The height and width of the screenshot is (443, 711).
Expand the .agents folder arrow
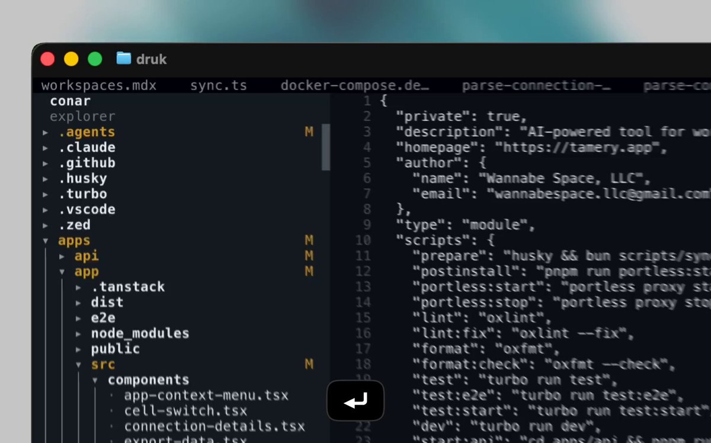coord(46,132)
